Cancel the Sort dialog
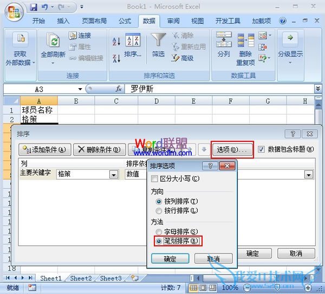This screenshot has width=325, height=294. (x=296, y=253)
